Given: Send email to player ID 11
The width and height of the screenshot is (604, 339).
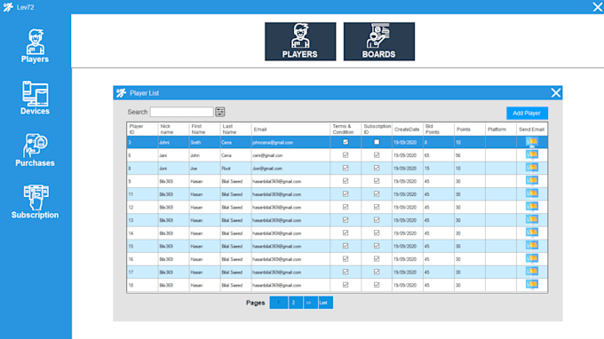Looking at the screenshot, I should (x=532, y=194).
